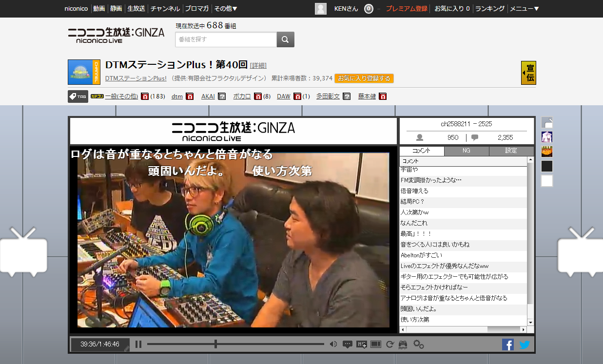Click the お気に入り登録する button
The width and height of the screenshot is (603, 364).
[364, 78]
